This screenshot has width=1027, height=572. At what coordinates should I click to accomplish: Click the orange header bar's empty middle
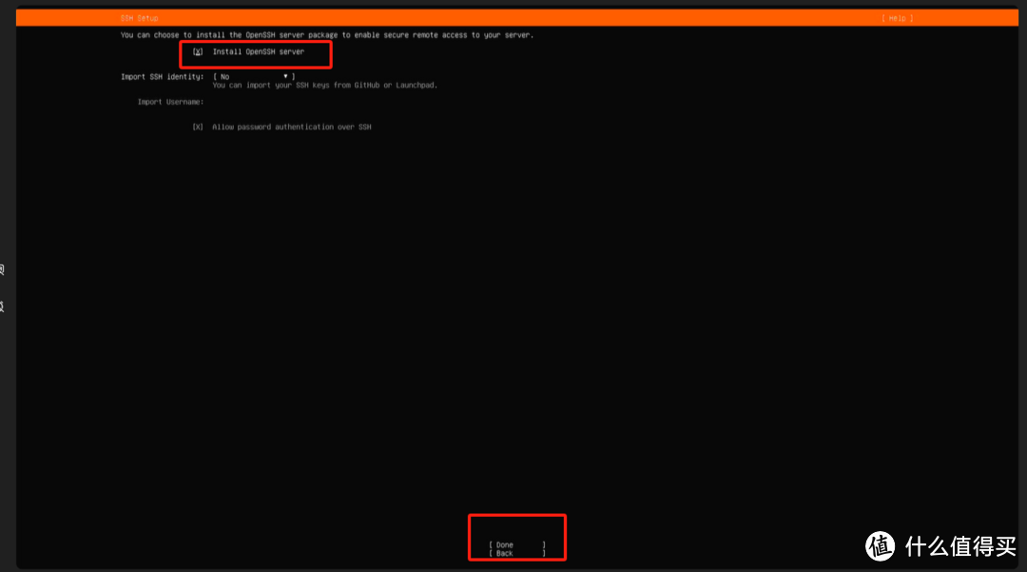pyautogui.click(x=513, y=18)
